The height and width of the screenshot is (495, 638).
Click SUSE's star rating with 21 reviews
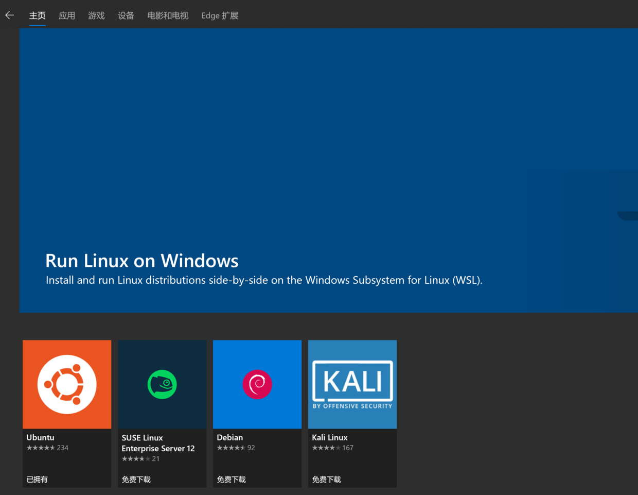pyautogui.click(x=140, y=458)
